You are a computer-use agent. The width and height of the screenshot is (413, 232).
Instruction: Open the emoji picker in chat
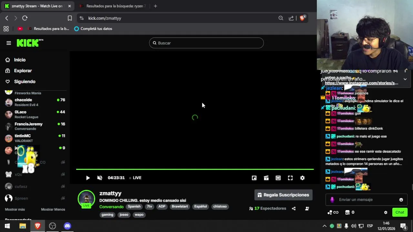[x=401, y=200]
